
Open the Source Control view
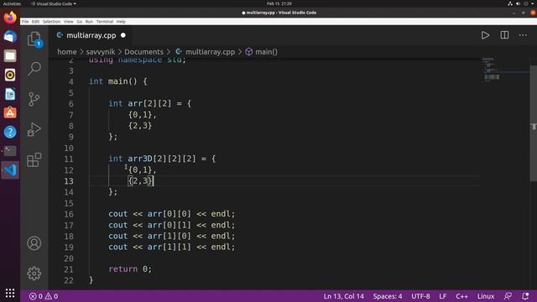pyautogui.click(x=34, y=99)
